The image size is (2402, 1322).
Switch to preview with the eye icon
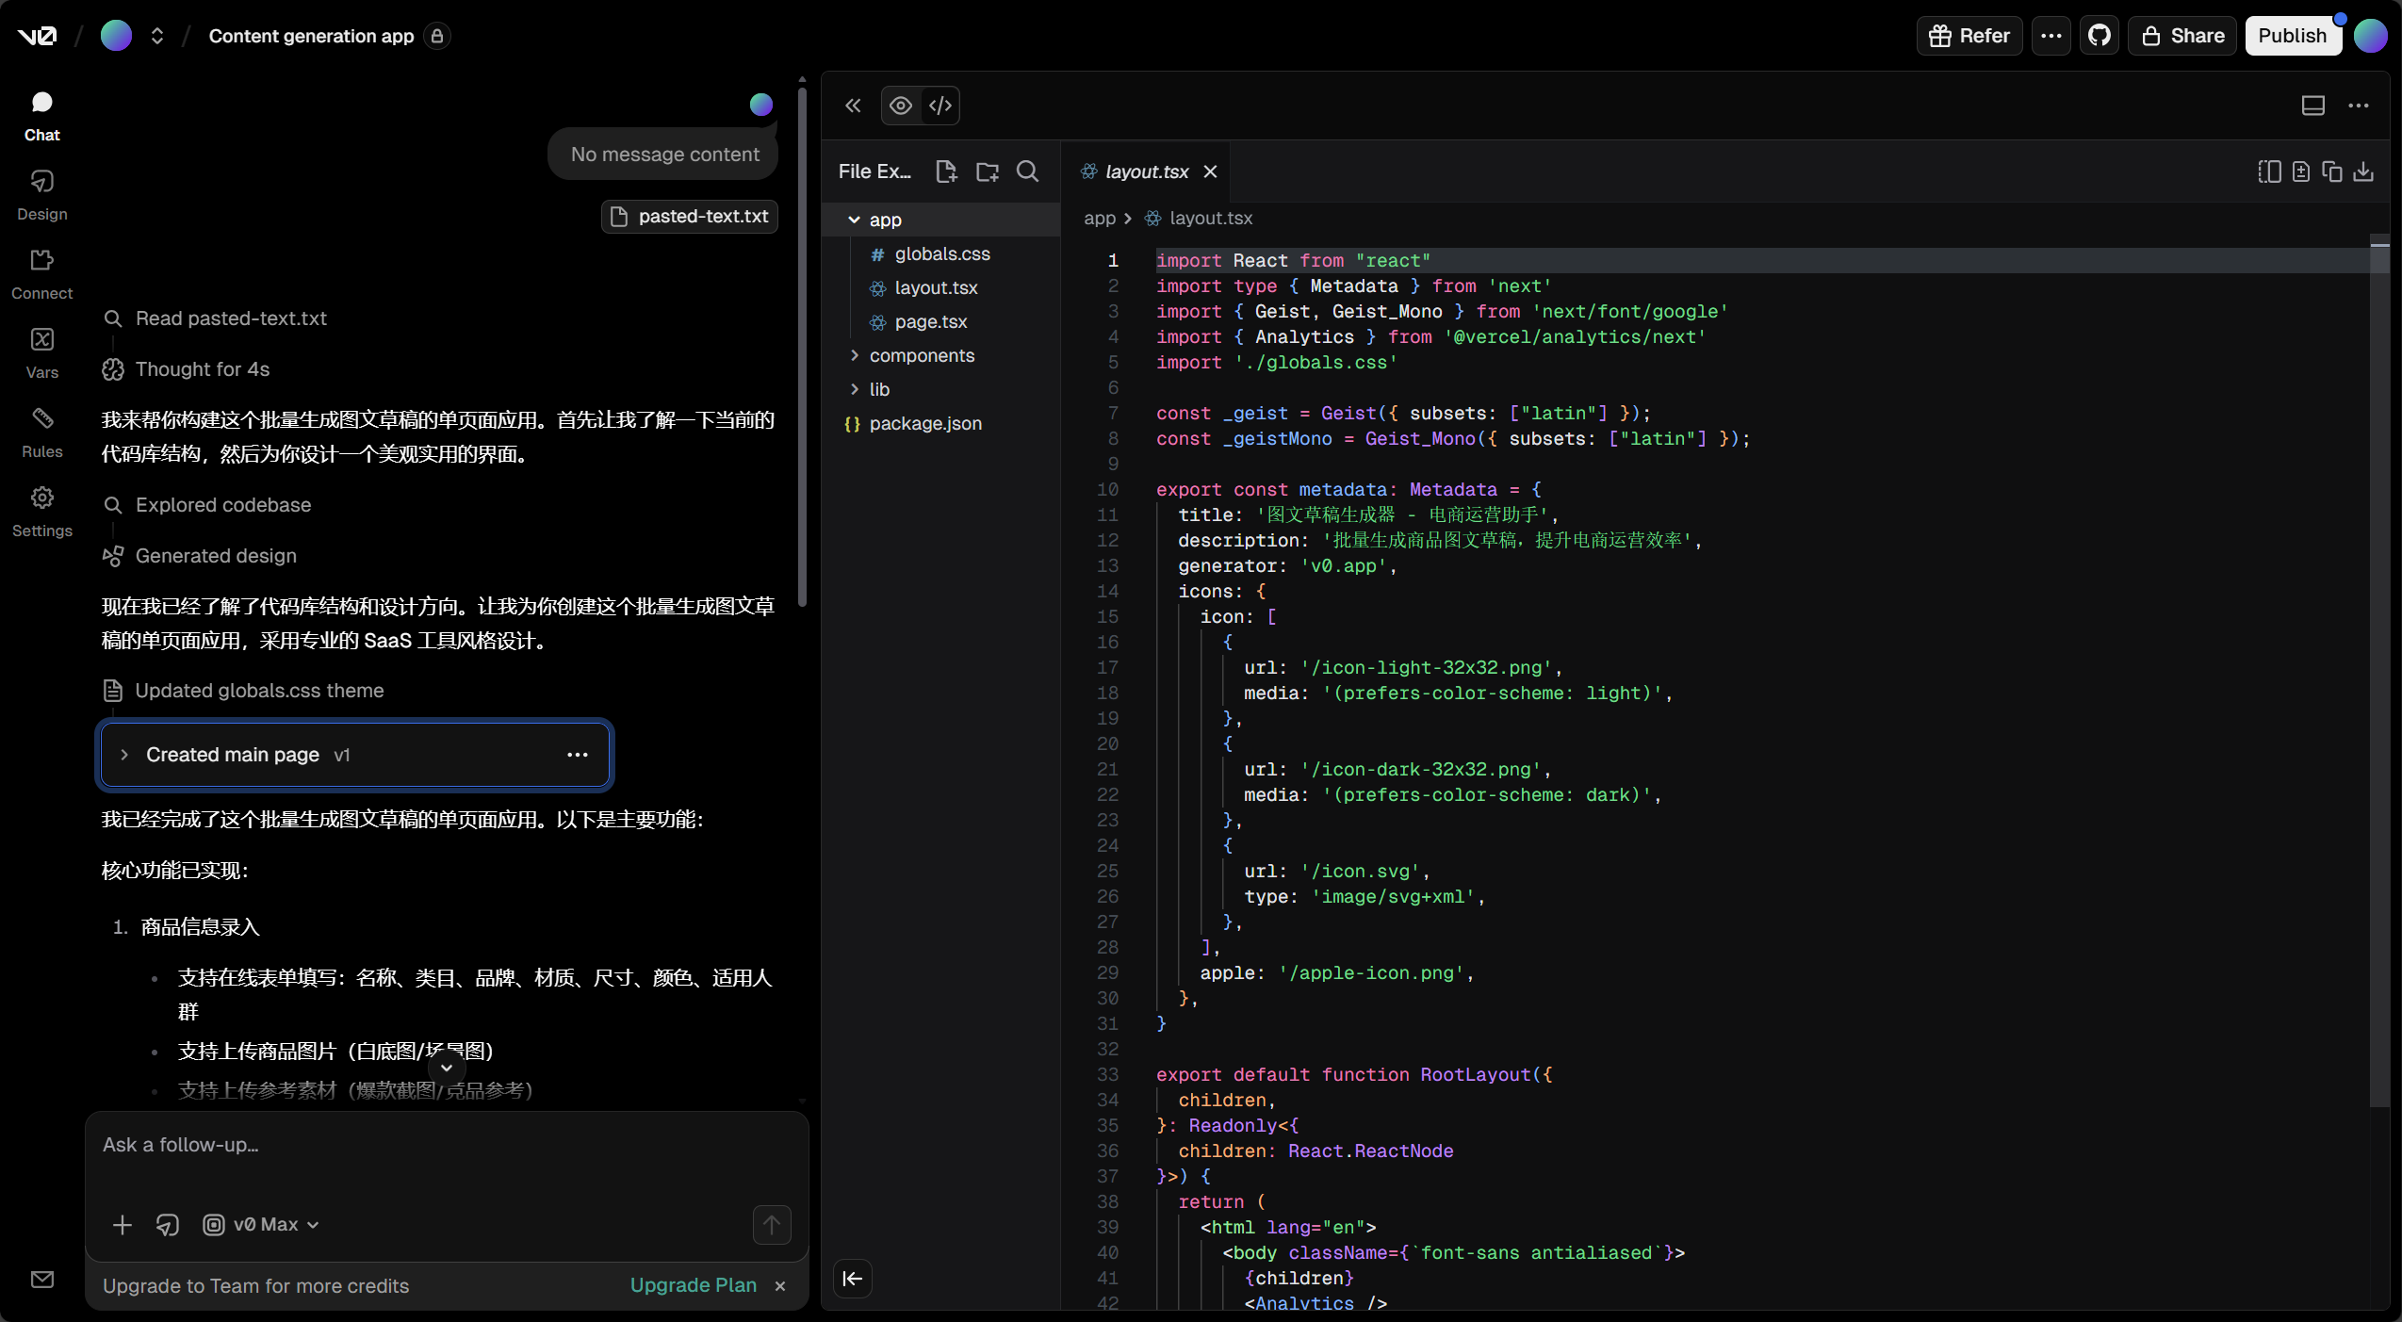[x=901, y=106]
